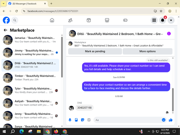Viewport: 180px width, 135px height.
Task: Open the Tylor conversation
Action: 30,90
